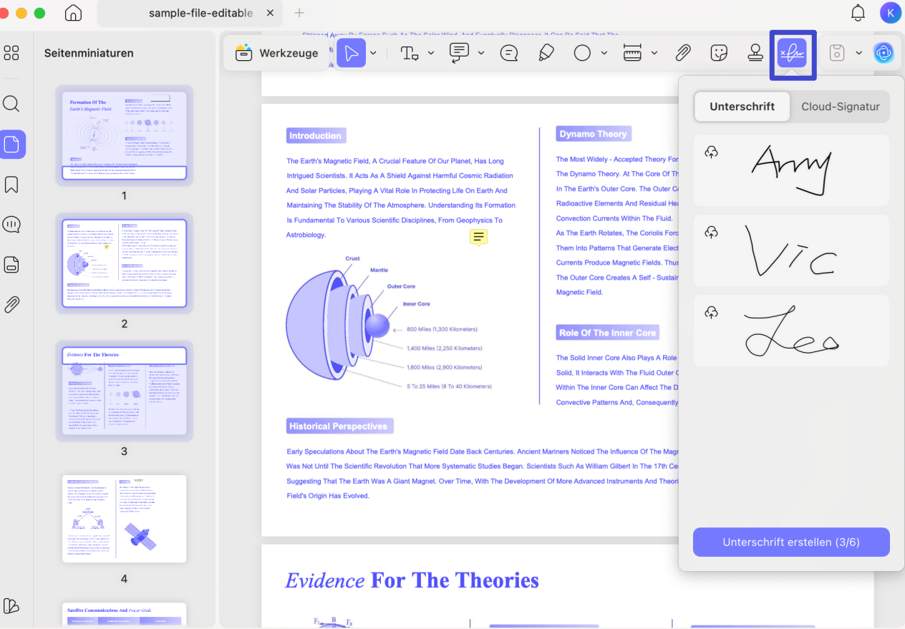Click the Introduction heading in document

click(316, 136)
